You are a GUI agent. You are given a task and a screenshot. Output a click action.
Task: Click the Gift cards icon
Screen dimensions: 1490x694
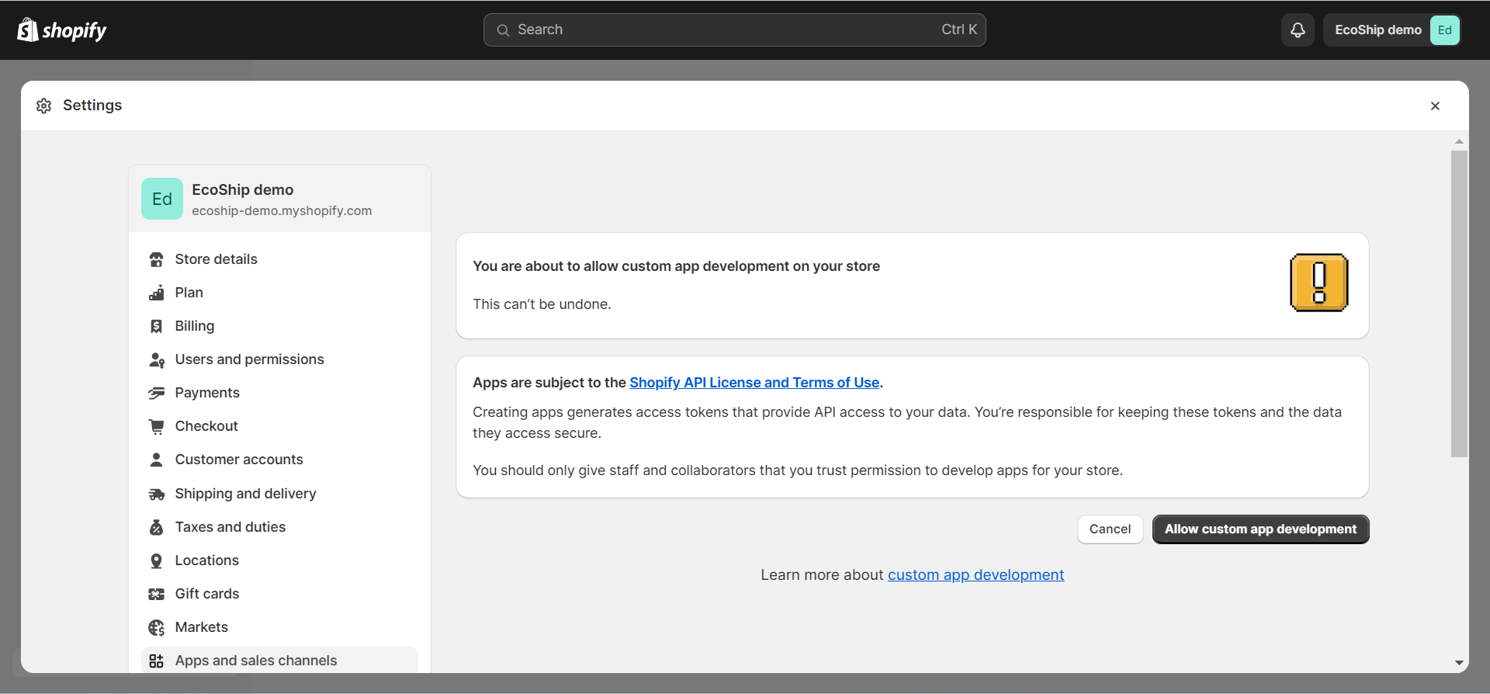pos(157,594)
